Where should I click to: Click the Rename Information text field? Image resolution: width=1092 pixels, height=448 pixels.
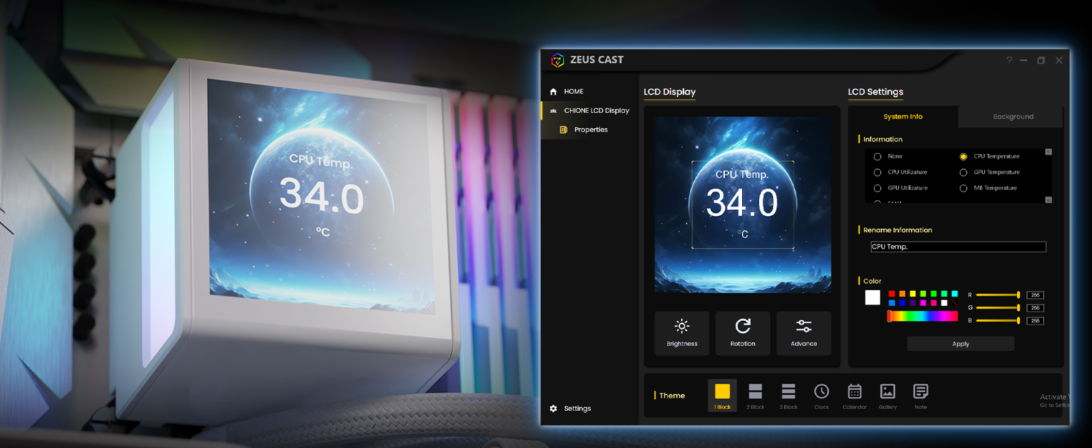958,247
